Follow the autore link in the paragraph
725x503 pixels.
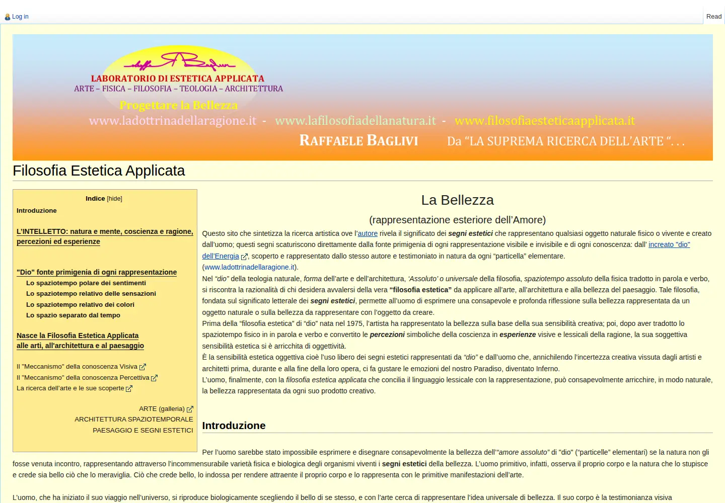(x=368, y=233)
